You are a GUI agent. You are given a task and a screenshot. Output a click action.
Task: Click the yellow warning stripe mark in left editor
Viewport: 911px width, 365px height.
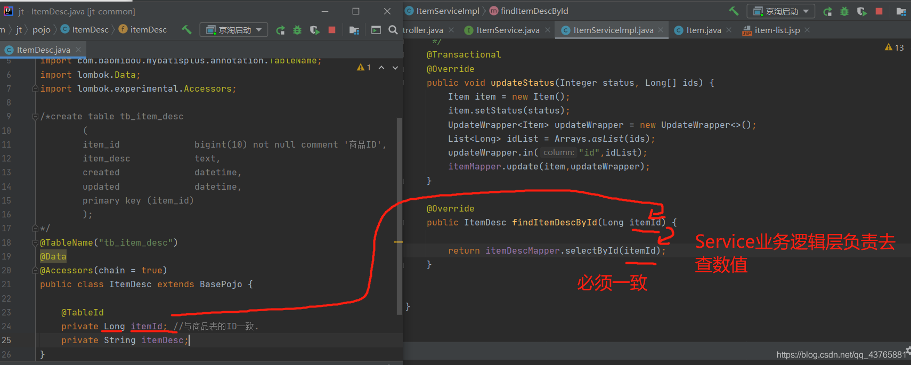point(398,242)
